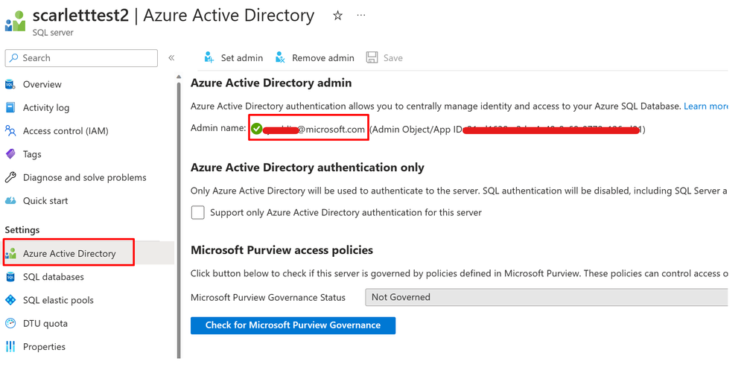
Task: Click the Azure Active Directory authentication only heading
Action: (x=308, y=168)
